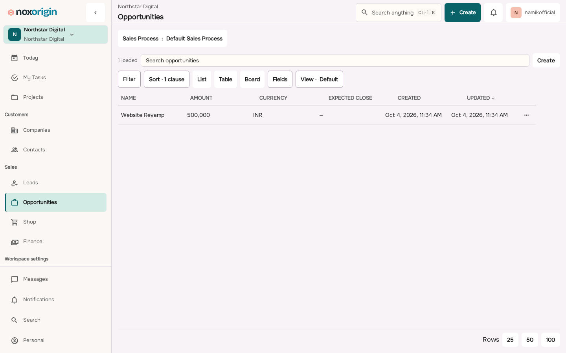The width and height of the screenshot is (566, 353).
Task: Set rows per page to 25
Action: pyautogui.click(x=510, y=340)
